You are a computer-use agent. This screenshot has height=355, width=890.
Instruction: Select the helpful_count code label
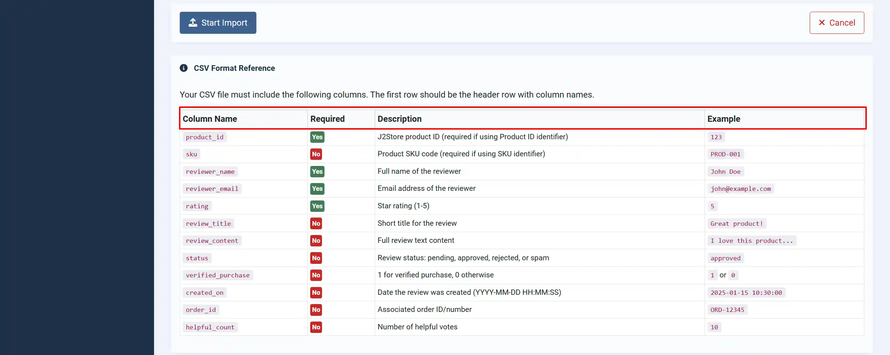tap(210, 327)
